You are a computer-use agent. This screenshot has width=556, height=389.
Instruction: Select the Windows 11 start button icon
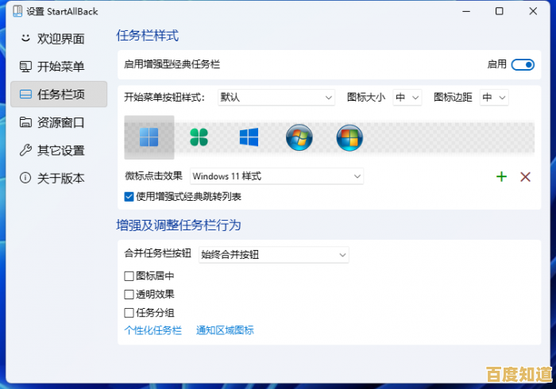coord(149,137)
